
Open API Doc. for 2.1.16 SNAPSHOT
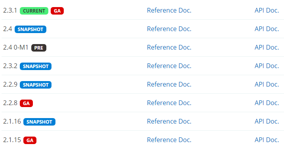(267, 121)
